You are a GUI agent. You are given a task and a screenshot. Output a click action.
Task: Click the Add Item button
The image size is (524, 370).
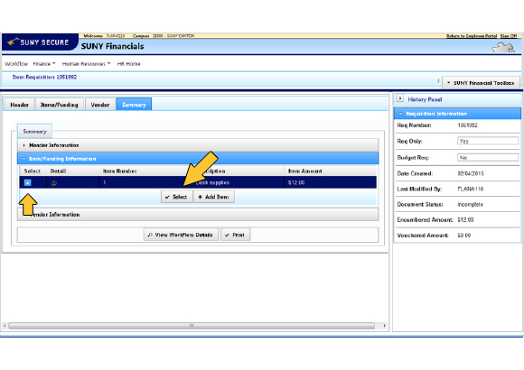click(213, 197)
